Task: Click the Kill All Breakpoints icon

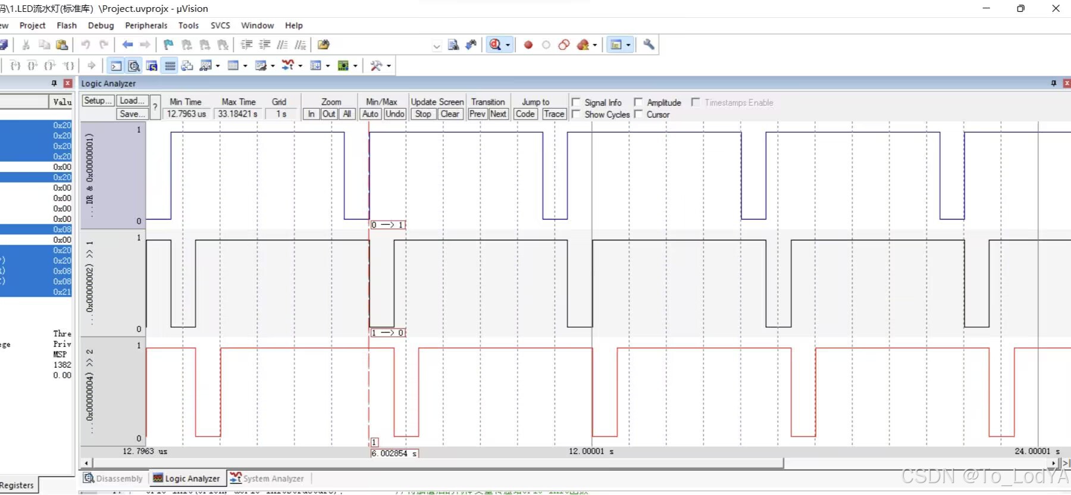Action: point(583,45)
